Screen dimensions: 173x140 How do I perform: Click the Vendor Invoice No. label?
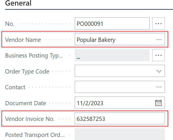click(x=30, y=119)
